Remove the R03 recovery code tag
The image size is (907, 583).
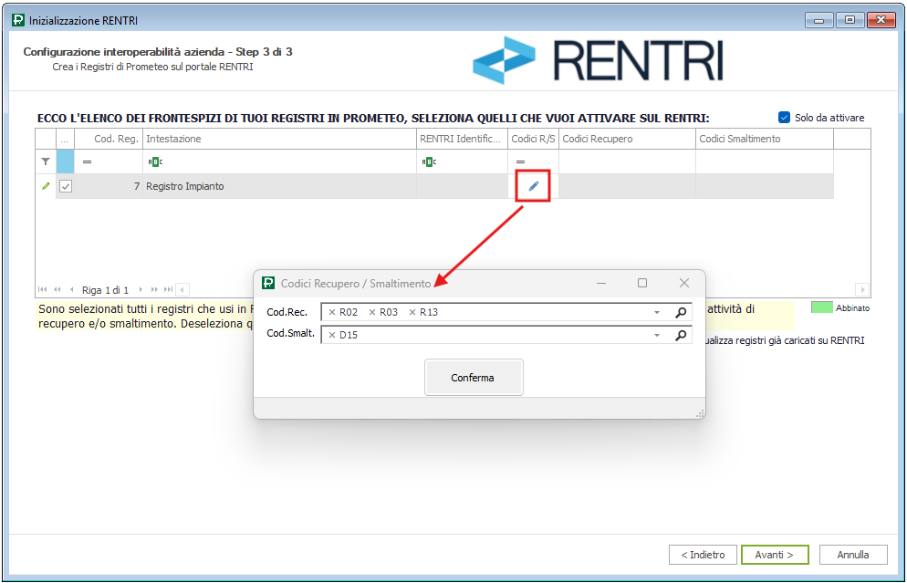[372, 313]
